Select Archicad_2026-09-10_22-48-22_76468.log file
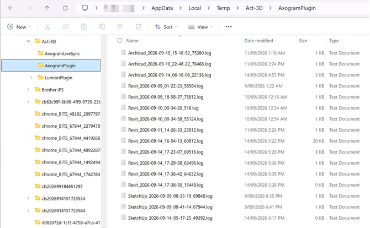The width and height of the screenshot is (370, 228). (x=170, y=64)
